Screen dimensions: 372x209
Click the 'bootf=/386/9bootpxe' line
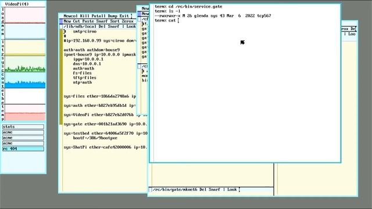pos(95,138)
